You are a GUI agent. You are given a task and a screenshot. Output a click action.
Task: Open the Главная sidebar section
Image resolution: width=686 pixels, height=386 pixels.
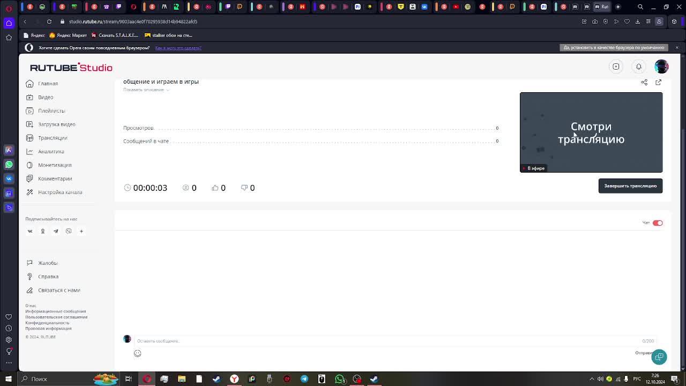[48, 84]
